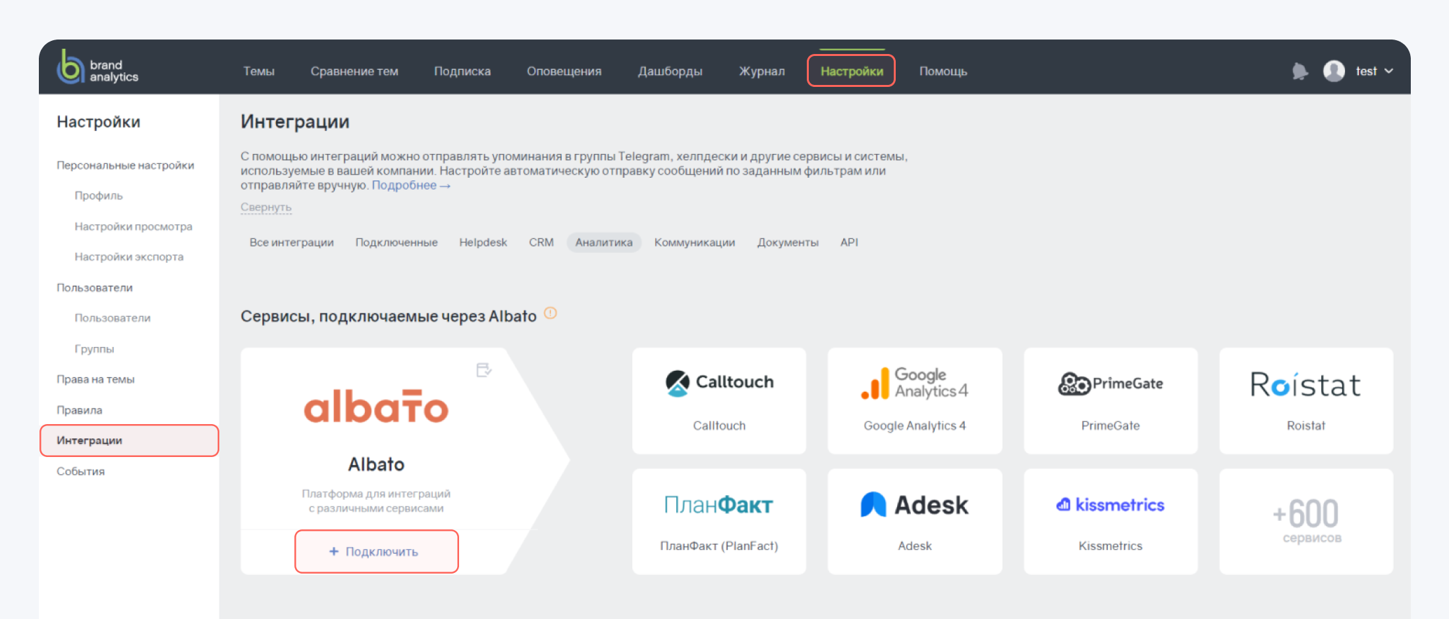Open the notifications bell icon

pyautogui.click(x=1299, y=71)
